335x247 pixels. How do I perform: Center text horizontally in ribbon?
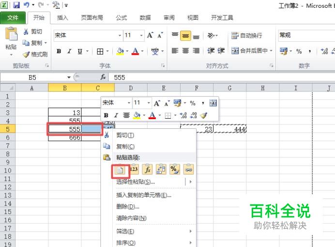pos(185,51)
